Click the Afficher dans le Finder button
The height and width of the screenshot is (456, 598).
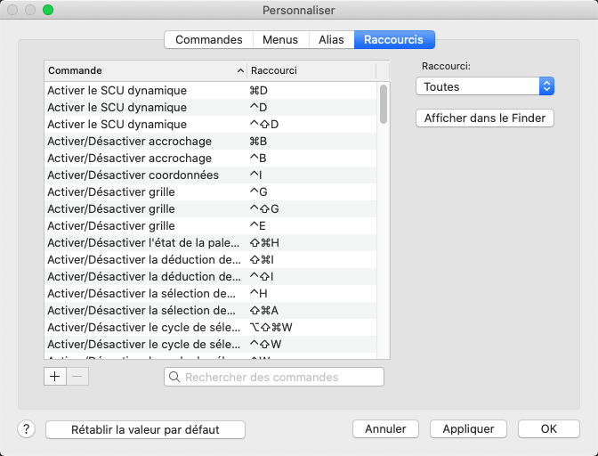coord(485,118)
